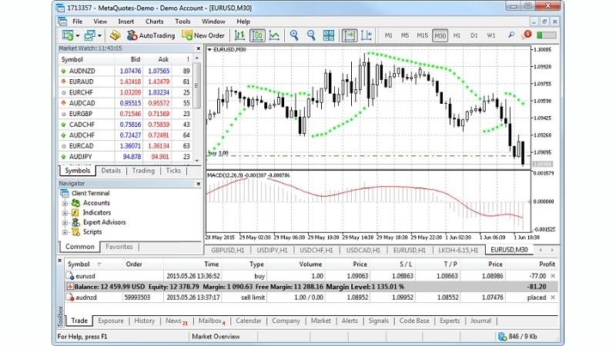
Task: Select candlestick chart type
Action: pos(257,35)
